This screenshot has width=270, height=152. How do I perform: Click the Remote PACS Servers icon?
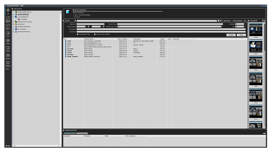click(16, 22)
